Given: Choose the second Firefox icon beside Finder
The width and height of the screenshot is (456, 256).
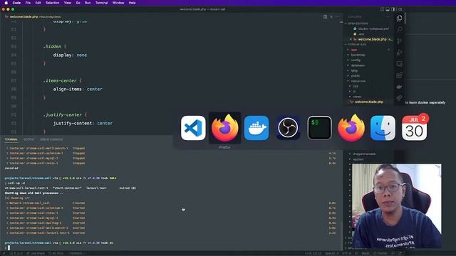Looking at the screenshot, I should pos(351,128).
